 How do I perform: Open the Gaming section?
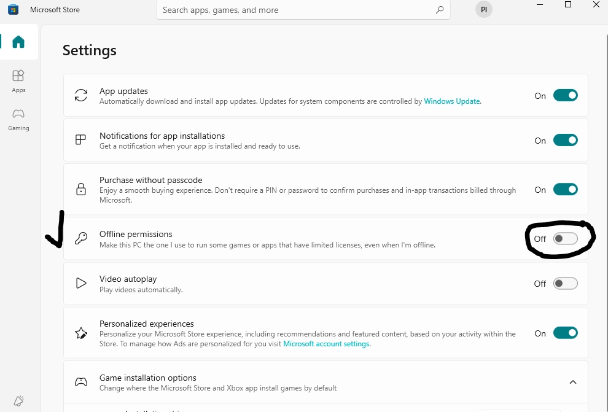(x=18, y=119)
